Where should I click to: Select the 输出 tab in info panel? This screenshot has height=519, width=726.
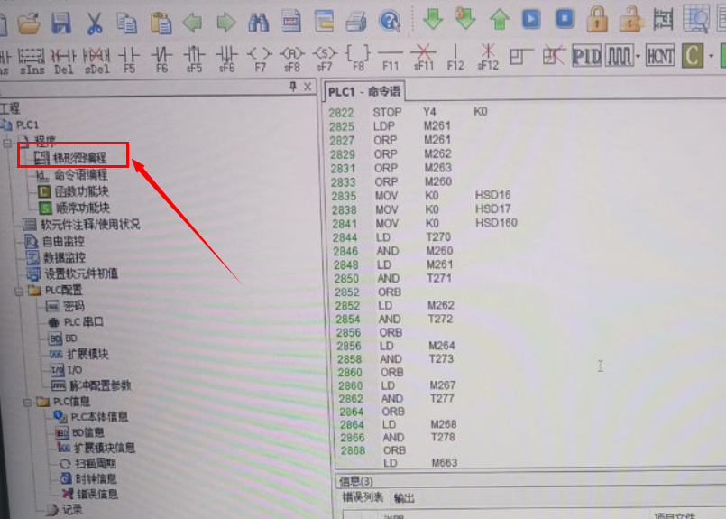[x=404, y=498]
